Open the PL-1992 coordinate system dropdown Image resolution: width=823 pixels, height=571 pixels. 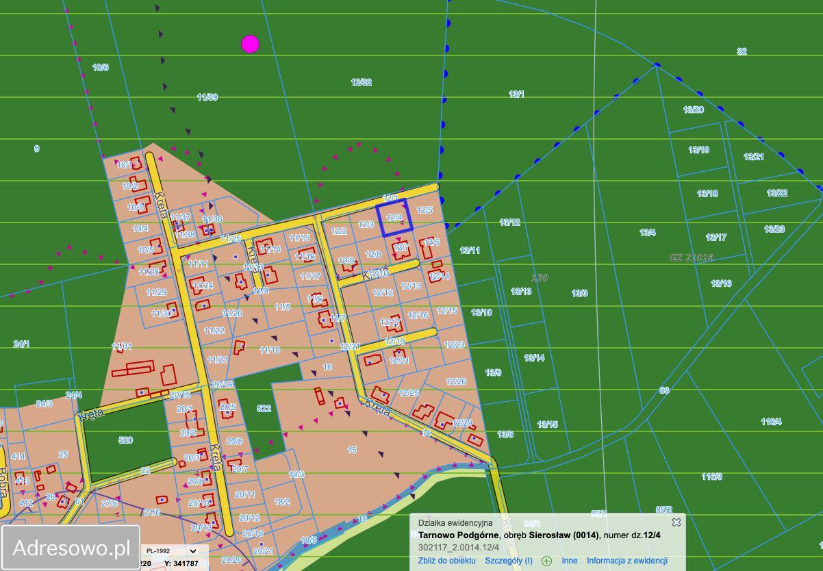(x=171, y=550)
